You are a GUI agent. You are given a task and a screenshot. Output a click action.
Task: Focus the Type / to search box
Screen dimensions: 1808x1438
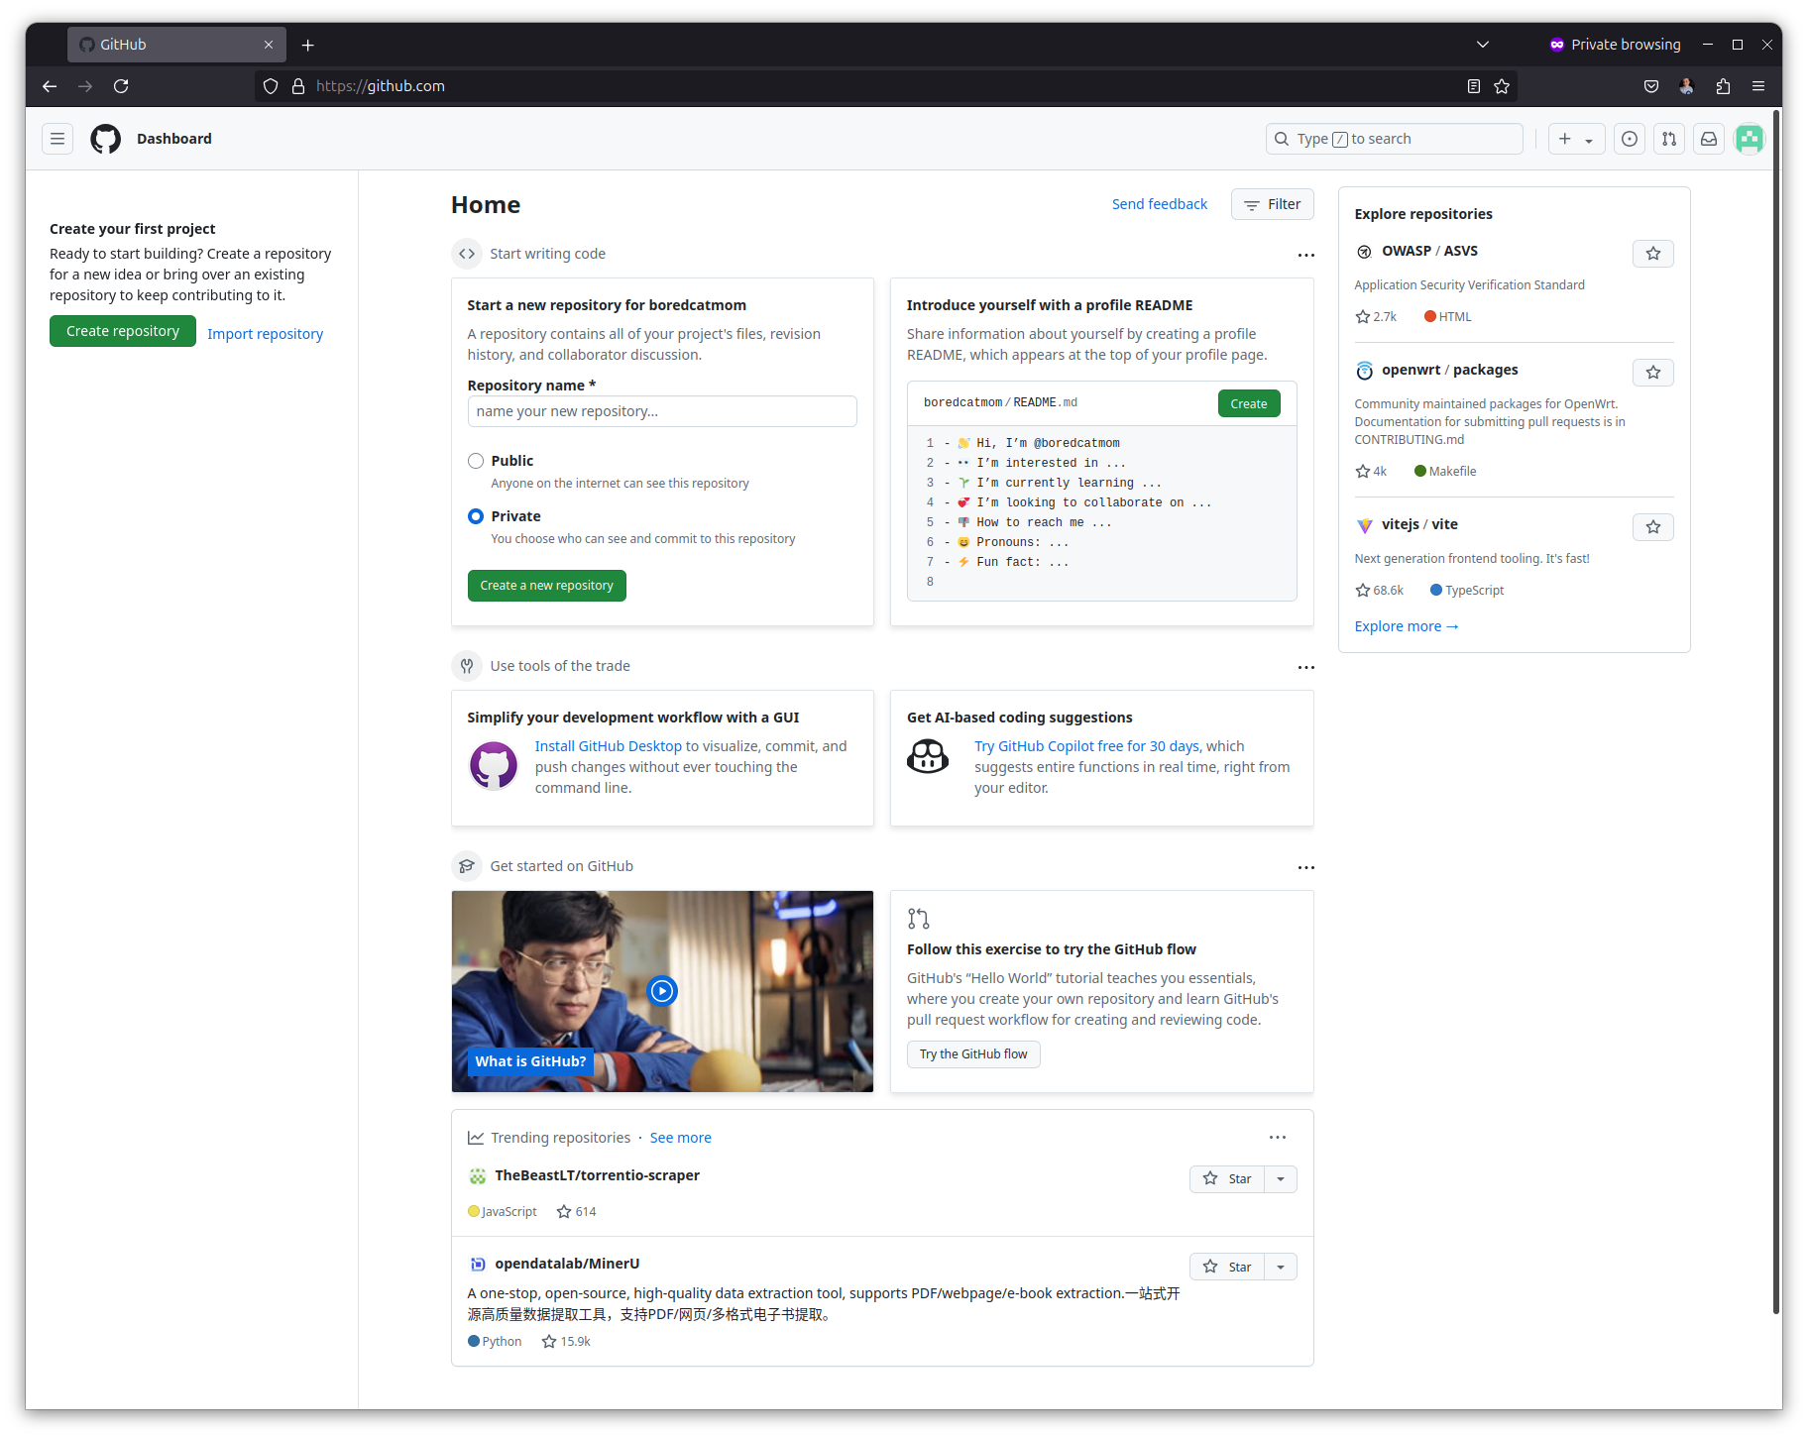(1395, 139)
